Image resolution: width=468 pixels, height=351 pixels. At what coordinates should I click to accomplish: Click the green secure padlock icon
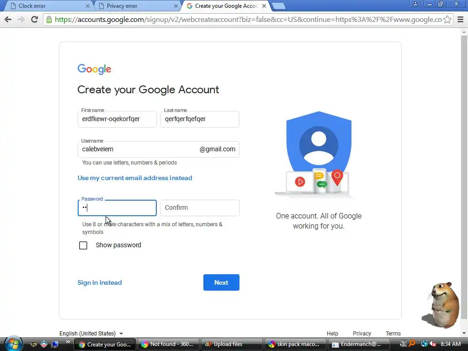pos(49,20)
